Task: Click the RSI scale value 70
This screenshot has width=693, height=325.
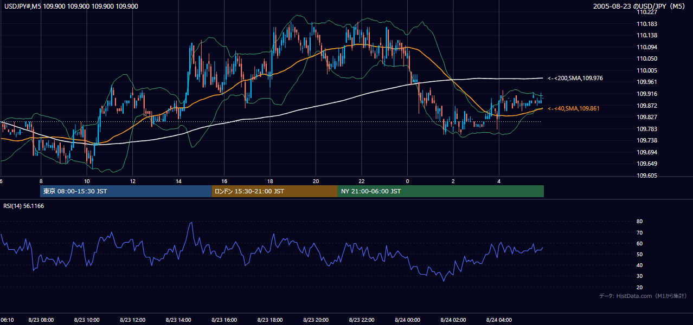Action: point(639,232)
